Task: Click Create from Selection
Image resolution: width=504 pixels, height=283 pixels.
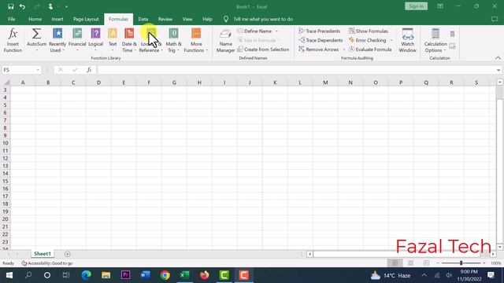Action: (x=263, y=50)
